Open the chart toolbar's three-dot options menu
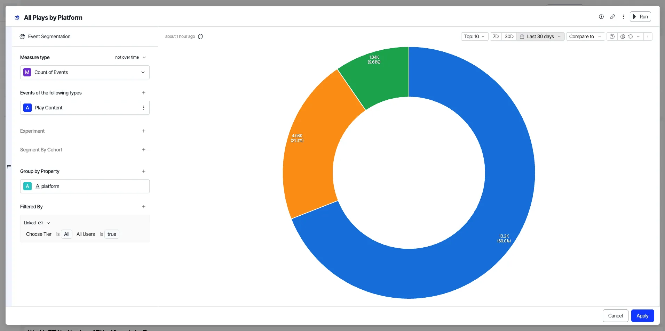Viewport: 665px width, 331px height. (648, 36)
